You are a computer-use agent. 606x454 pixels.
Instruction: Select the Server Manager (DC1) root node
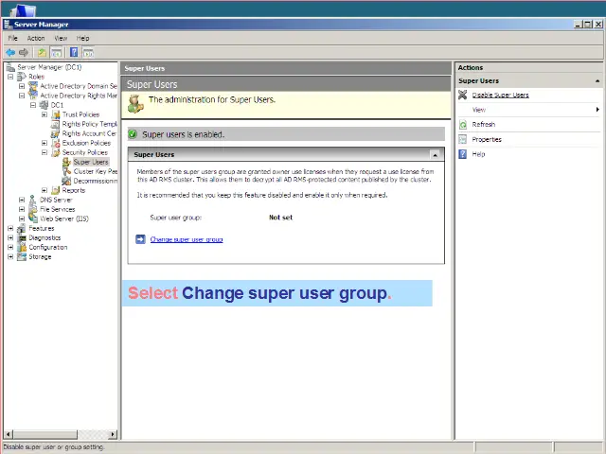click(49, 67)
